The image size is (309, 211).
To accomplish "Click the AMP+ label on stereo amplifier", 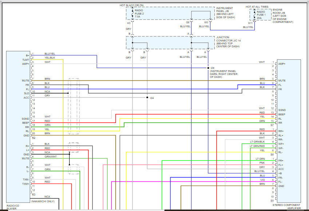I will point(282,64).
